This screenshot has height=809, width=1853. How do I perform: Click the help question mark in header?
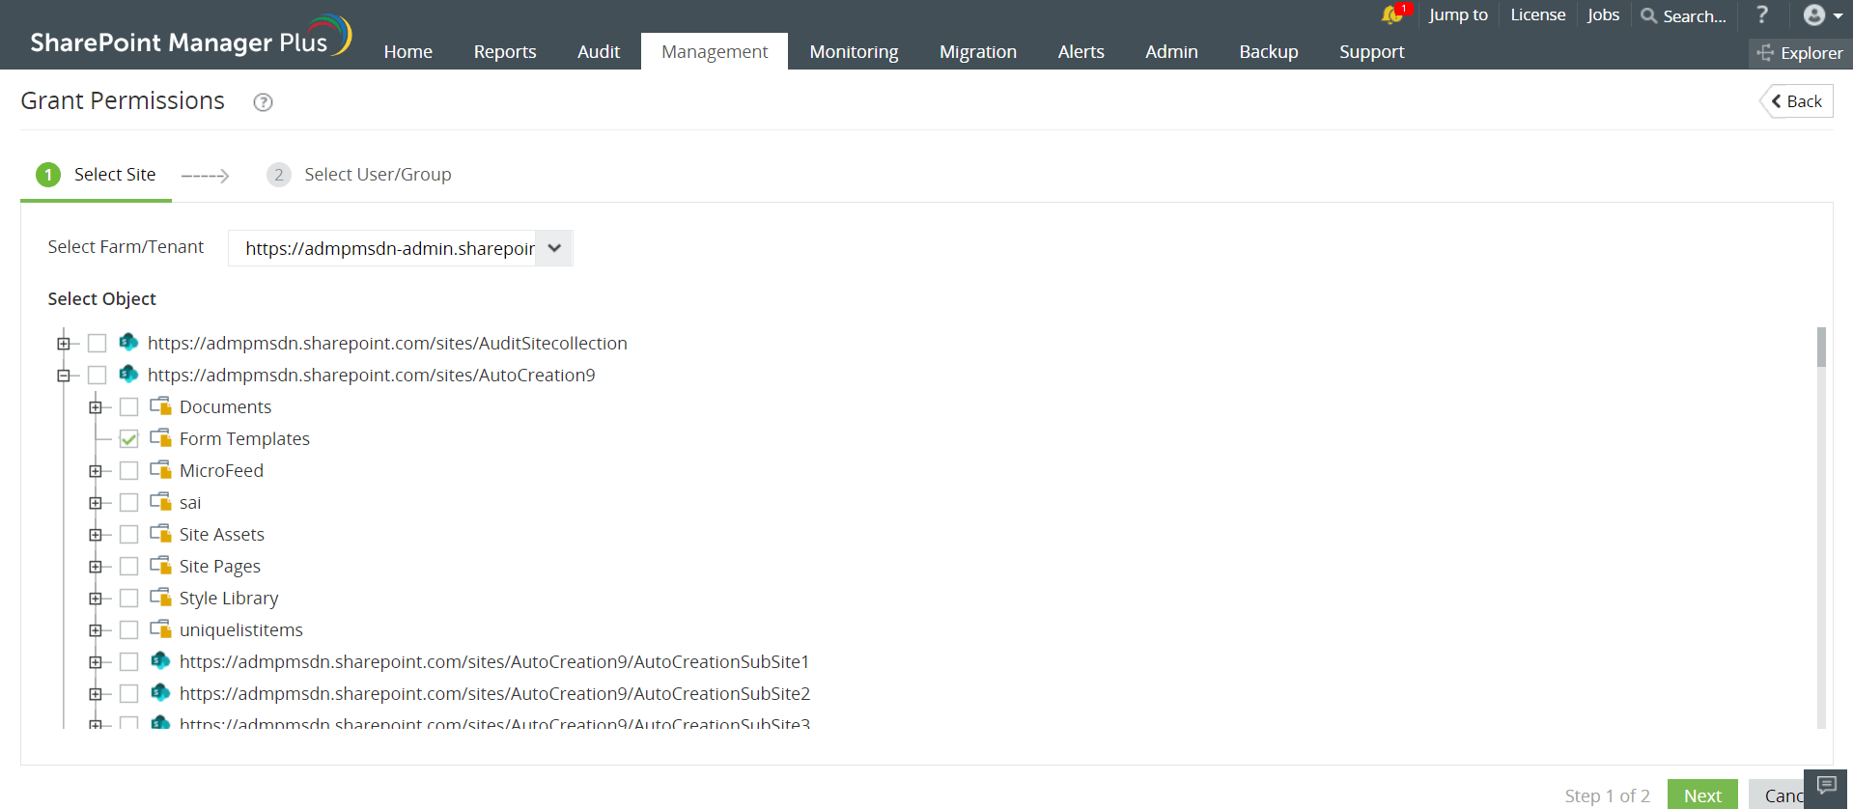point(1762,14)
